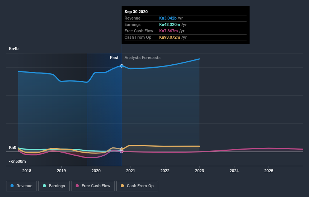Click the 2021 x-axis label
The image size is (309, 197).
pyautogui.click(x=131, y=171)
